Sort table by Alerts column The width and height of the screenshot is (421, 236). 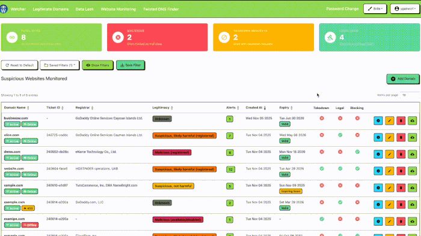coord(233,108)
